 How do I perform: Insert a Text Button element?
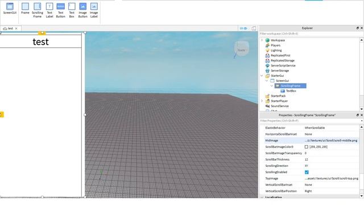pos(61,10)
